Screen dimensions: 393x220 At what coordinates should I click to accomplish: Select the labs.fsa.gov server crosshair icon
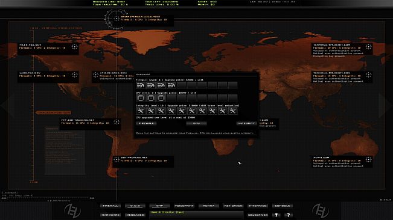pos(74,75)
